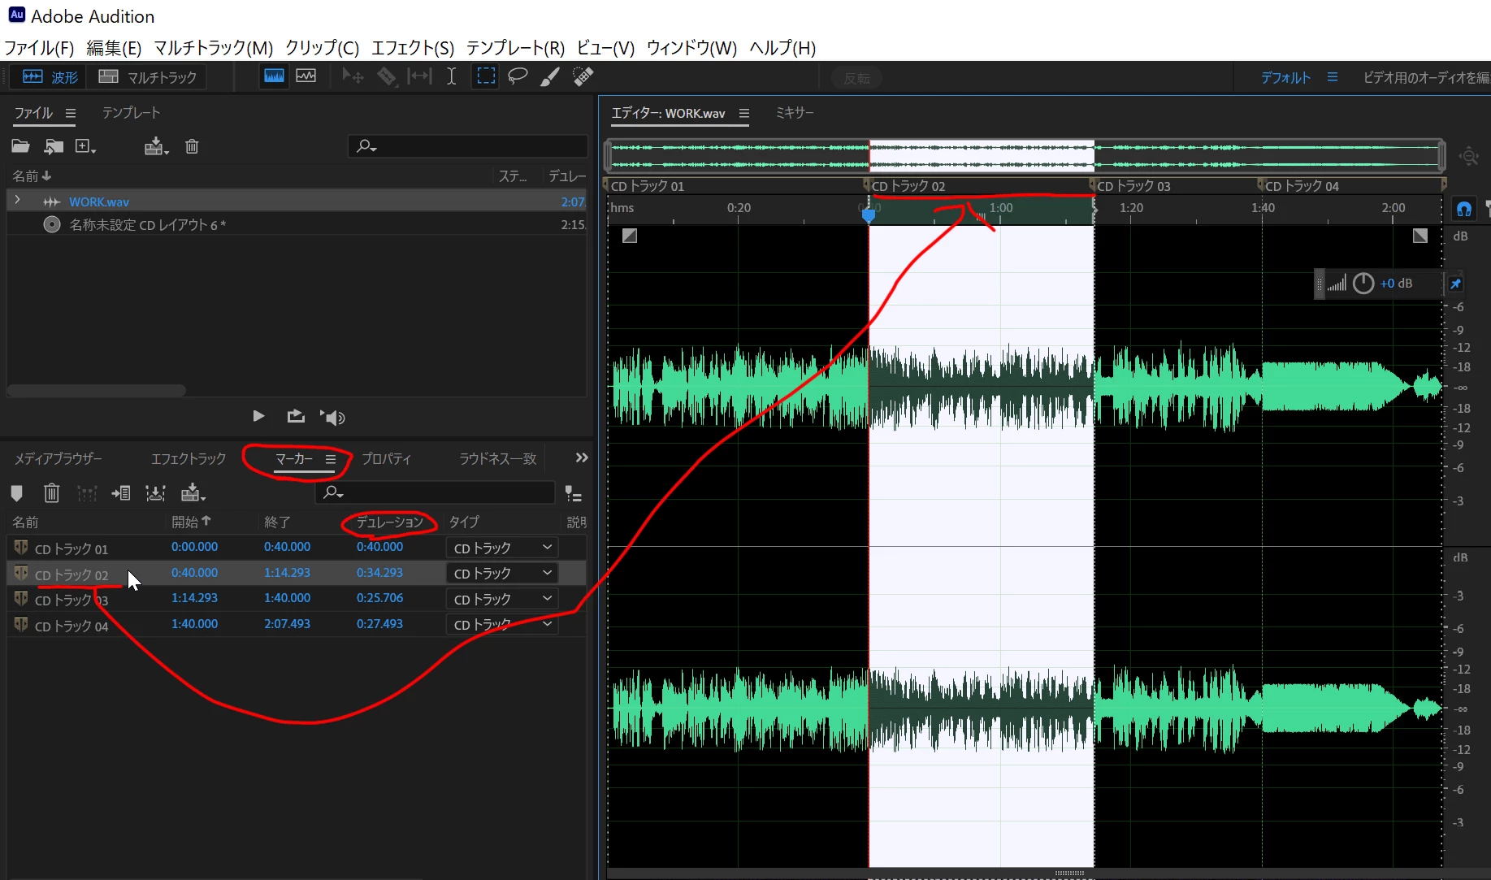The height and width of the screenshot is (880, 1491).
Task: Show hidden panel tabs with double chevron
Action: click(582, 458)
